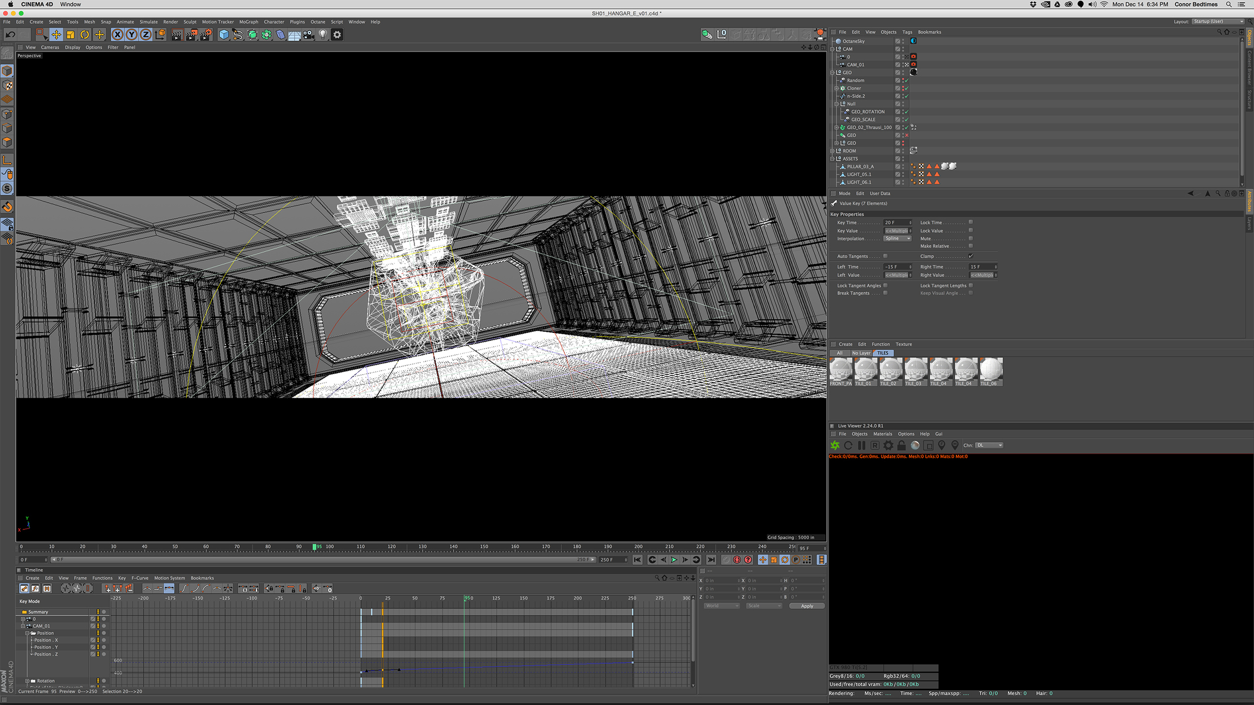Toggle the Auto Tangents checkbox
This screenshot has height=705, width=1254.
885,256
